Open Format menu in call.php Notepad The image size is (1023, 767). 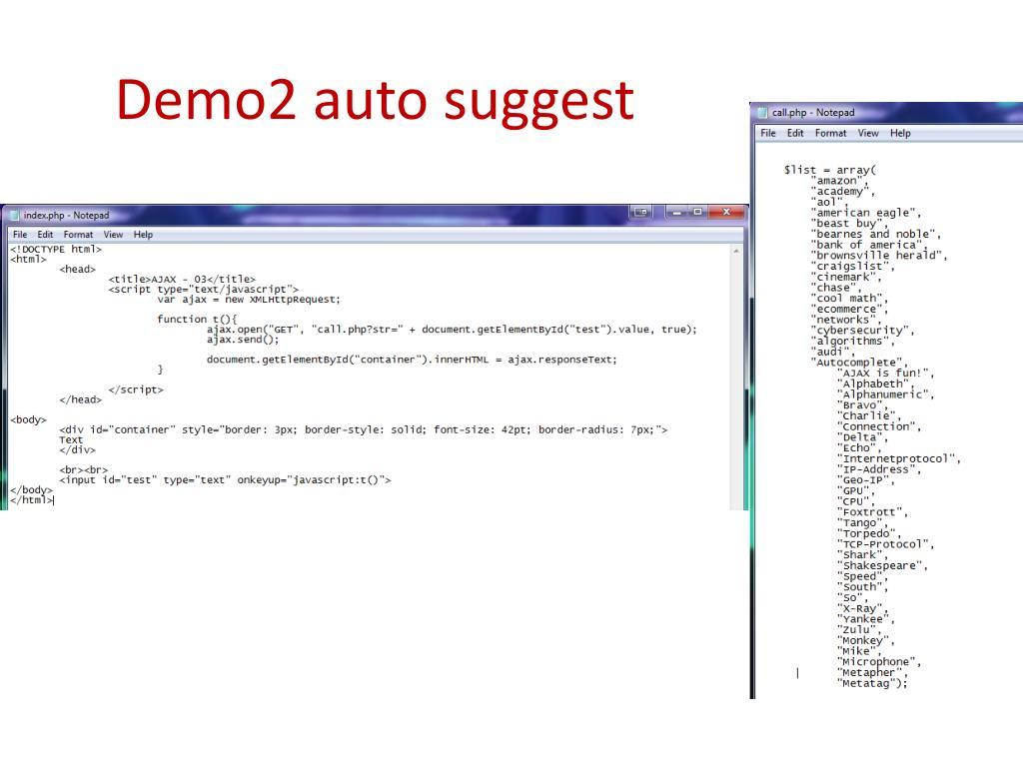click(x=830, y=133)
